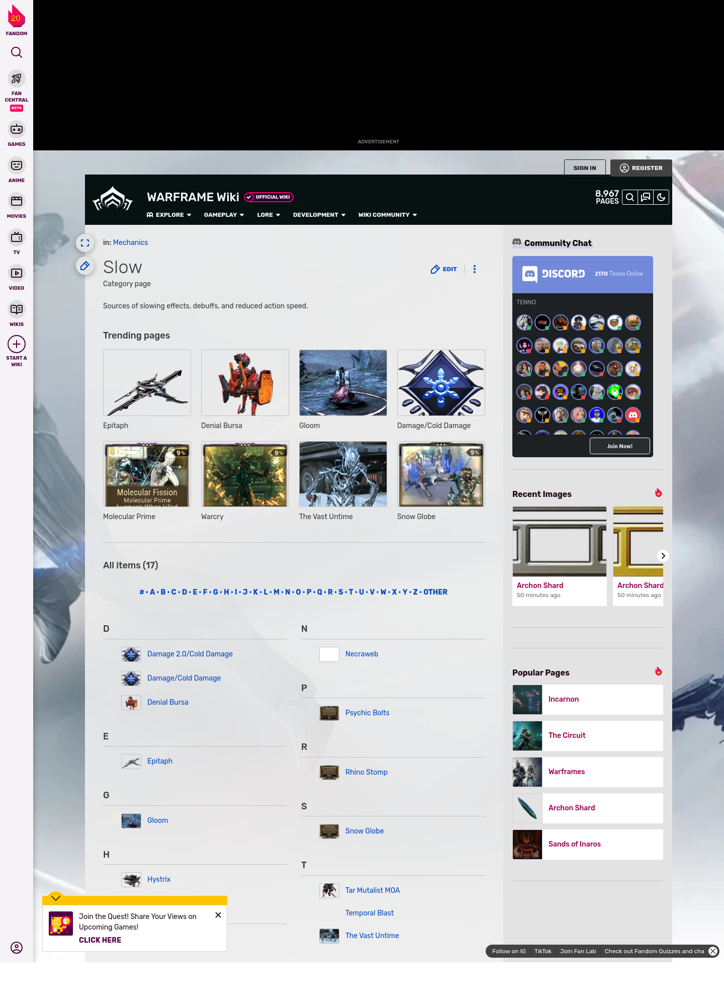Viewport: 724px width, 1006px height.
Task: Click the sidebar search magnifier icon
Action: [17, 52]
